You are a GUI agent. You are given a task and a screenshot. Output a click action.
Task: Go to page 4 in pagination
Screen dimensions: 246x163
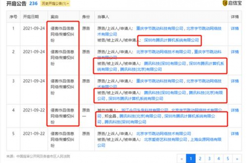[x=218, y=159]
